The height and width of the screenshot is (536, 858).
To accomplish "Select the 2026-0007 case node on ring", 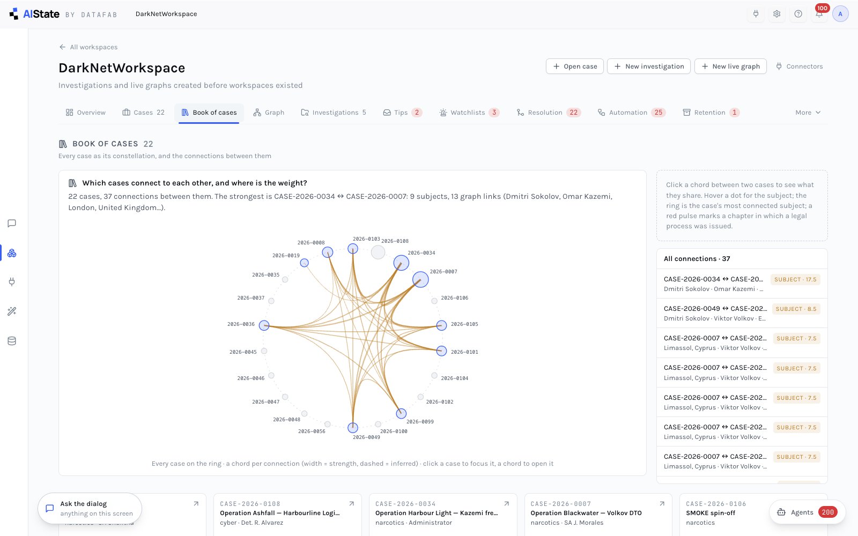I will pos(420,279).
